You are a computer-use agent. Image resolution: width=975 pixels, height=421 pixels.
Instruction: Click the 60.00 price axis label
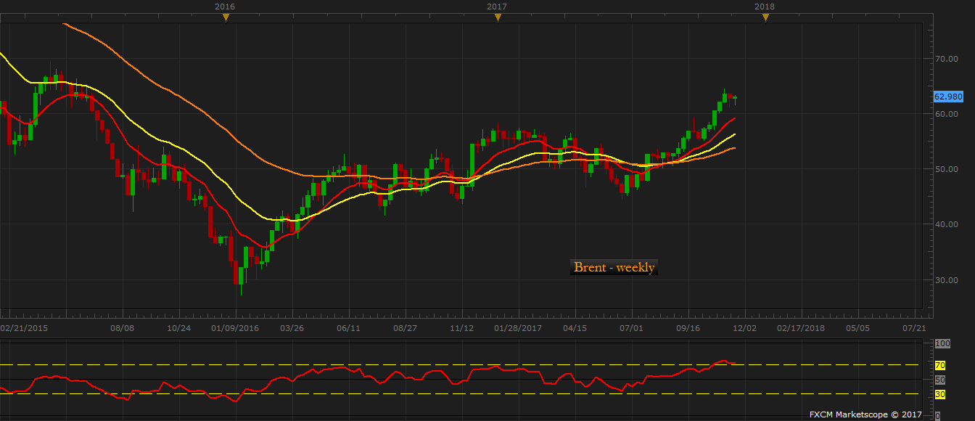point(945,114)
